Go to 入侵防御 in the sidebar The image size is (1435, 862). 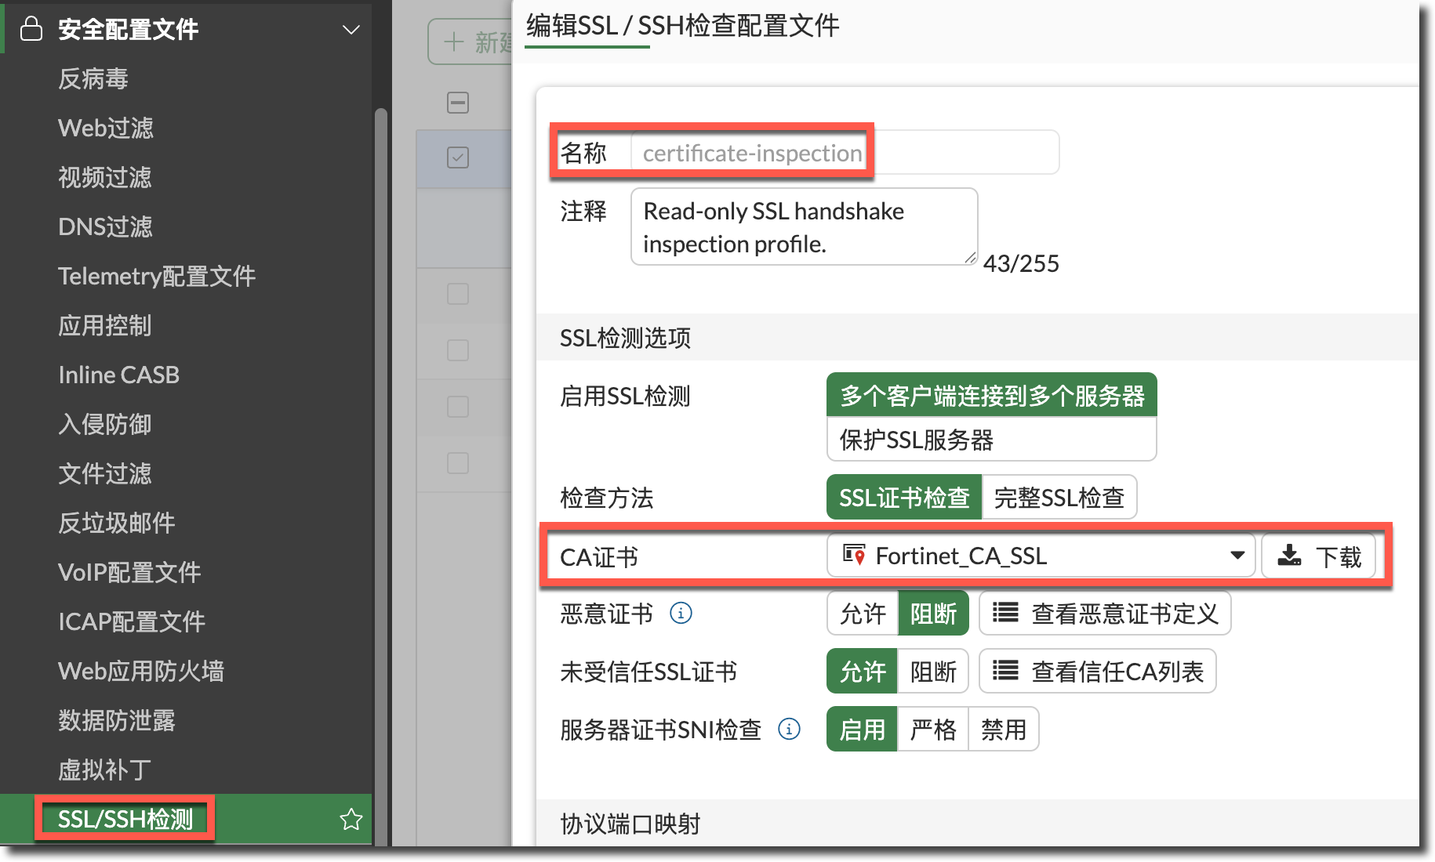tap(104, 424)
